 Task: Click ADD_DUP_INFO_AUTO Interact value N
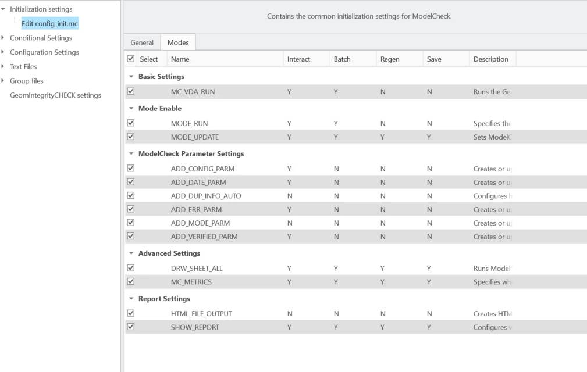[x=290, y=196]
